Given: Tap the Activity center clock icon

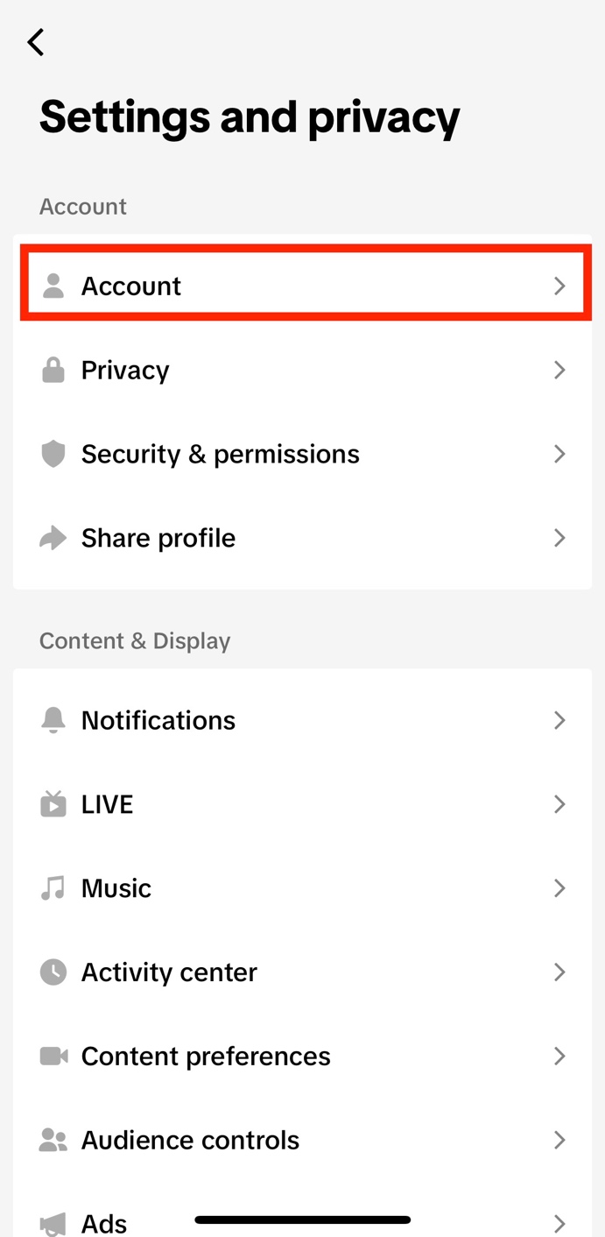Looking at the screenshot, I should (x=53, y=972).
